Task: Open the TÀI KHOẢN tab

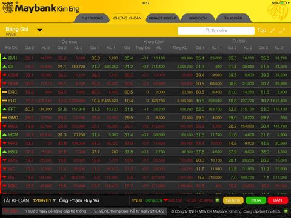Action: [x=233, y=18]
